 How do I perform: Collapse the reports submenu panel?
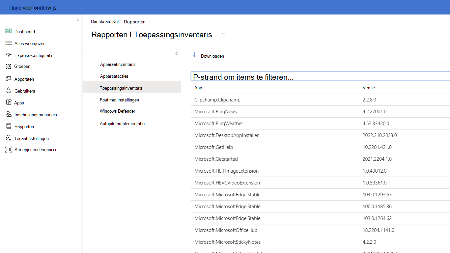177,53
